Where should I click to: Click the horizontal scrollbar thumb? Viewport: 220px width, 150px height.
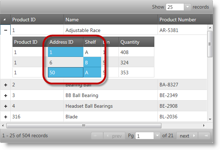pyautogui.click(x=84, y=125)
